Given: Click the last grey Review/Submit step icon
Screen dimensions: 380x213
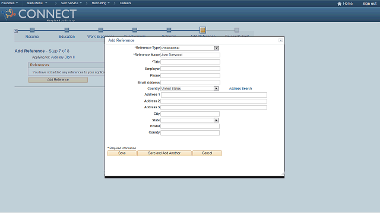Looking at the screenshot, I should click(237, 30).
